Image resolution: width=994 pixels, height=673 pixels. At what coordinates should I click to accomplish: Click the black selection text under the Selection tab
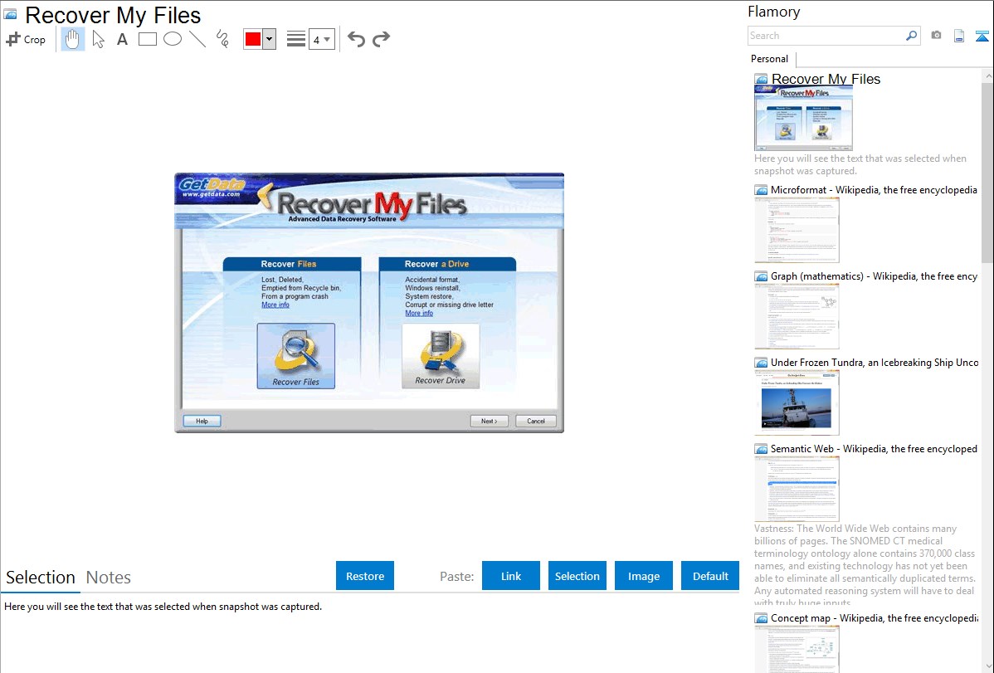(x=163, y=607)
